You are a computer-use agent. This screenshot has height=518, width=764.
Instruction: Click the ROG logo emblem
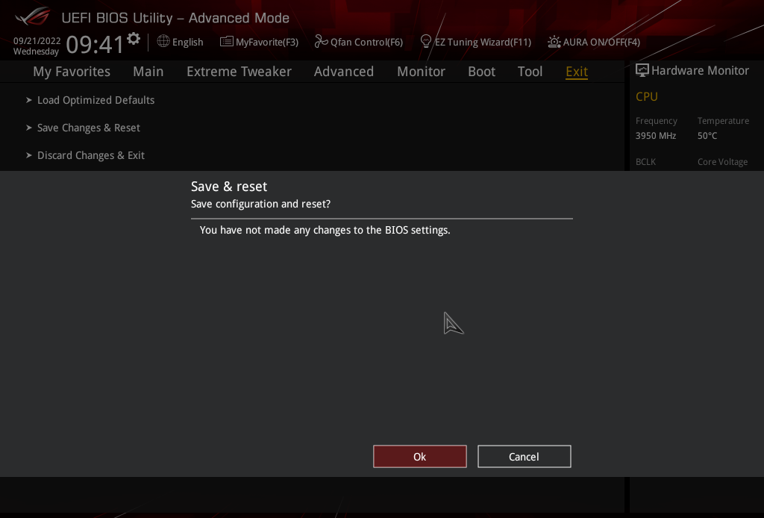click(x=33, y=16)
